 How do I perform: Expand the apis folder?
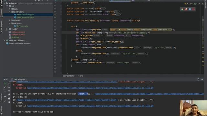tap(9, 9)
